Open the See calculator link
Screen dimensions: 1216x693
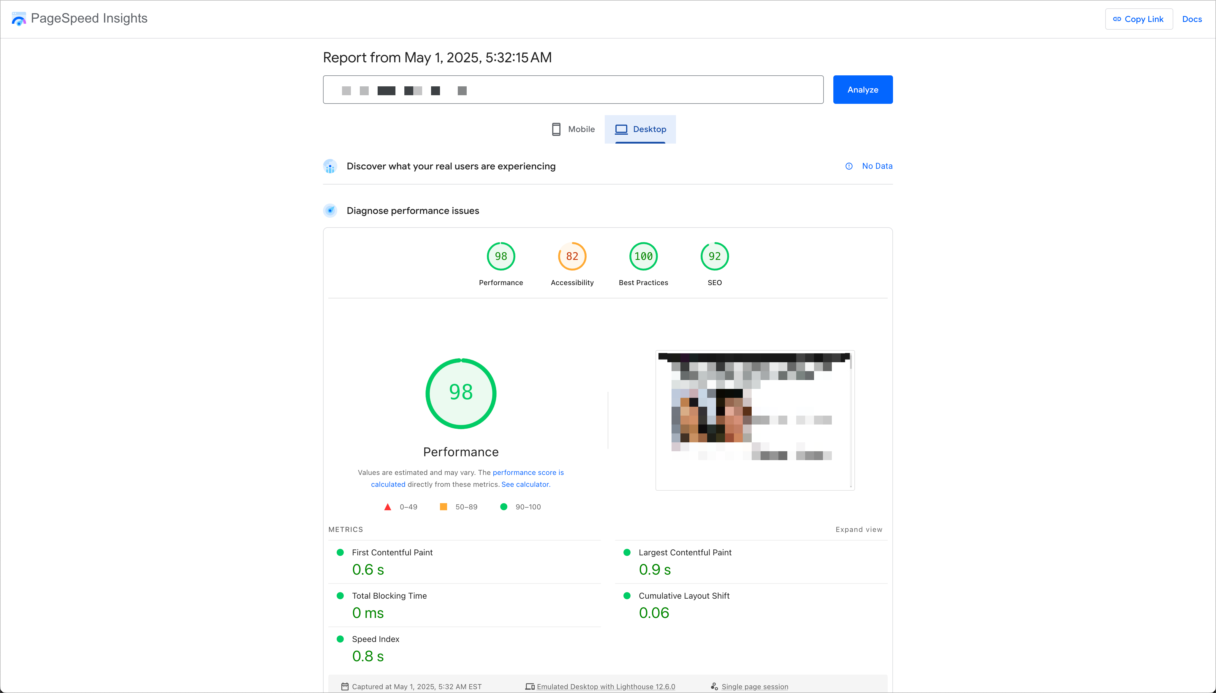pyautogui.click(x=525, y=484)
